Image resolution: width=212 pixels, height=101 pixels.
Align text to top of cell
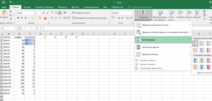[x=52, y=13]
